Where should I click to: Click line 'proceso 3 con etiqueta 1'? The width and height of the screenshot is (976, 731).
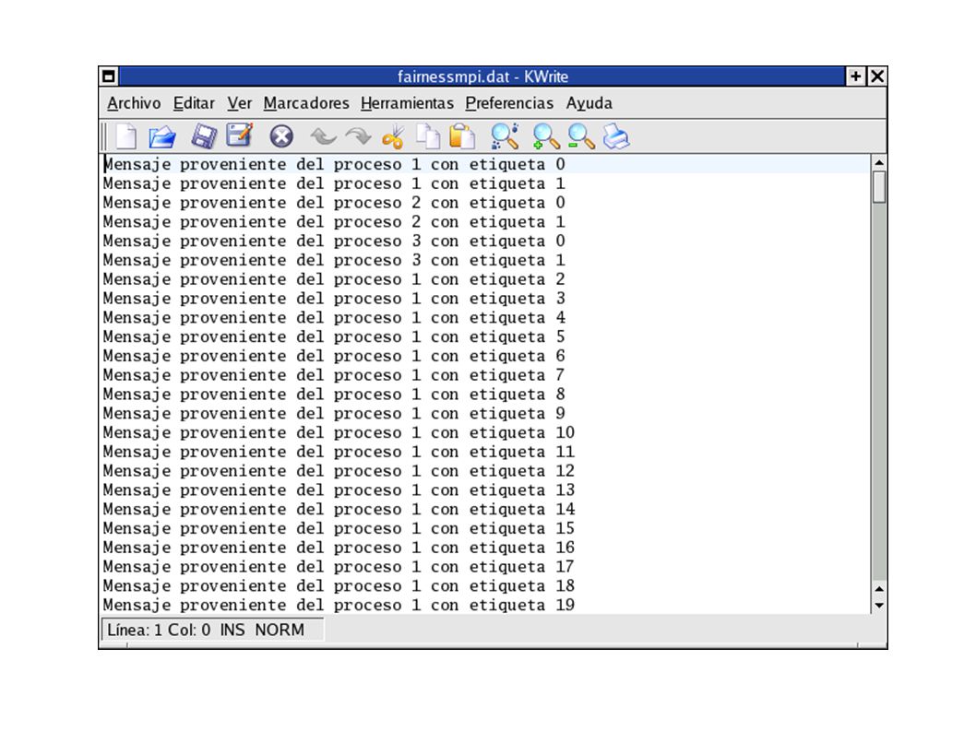click(x=334, y=260)
